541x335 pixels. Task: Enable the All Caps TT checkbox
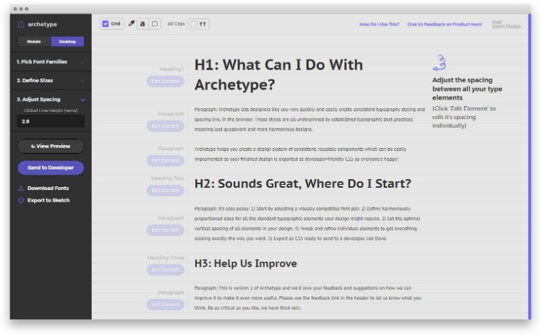point(194,24)
